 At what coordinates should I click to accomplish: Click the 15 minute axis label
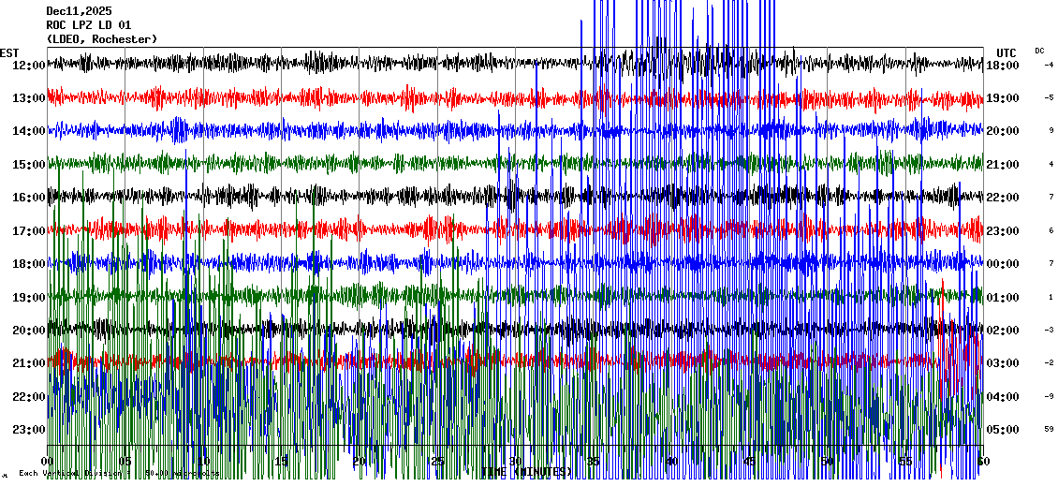point(282,462)
